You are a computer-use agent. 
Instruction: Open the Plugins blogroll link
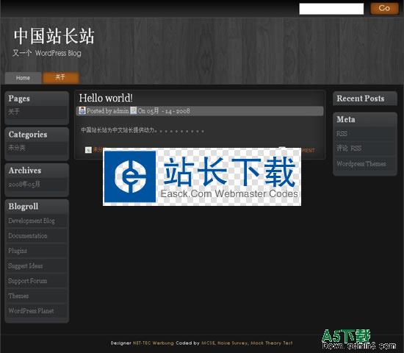coord(18,251)
